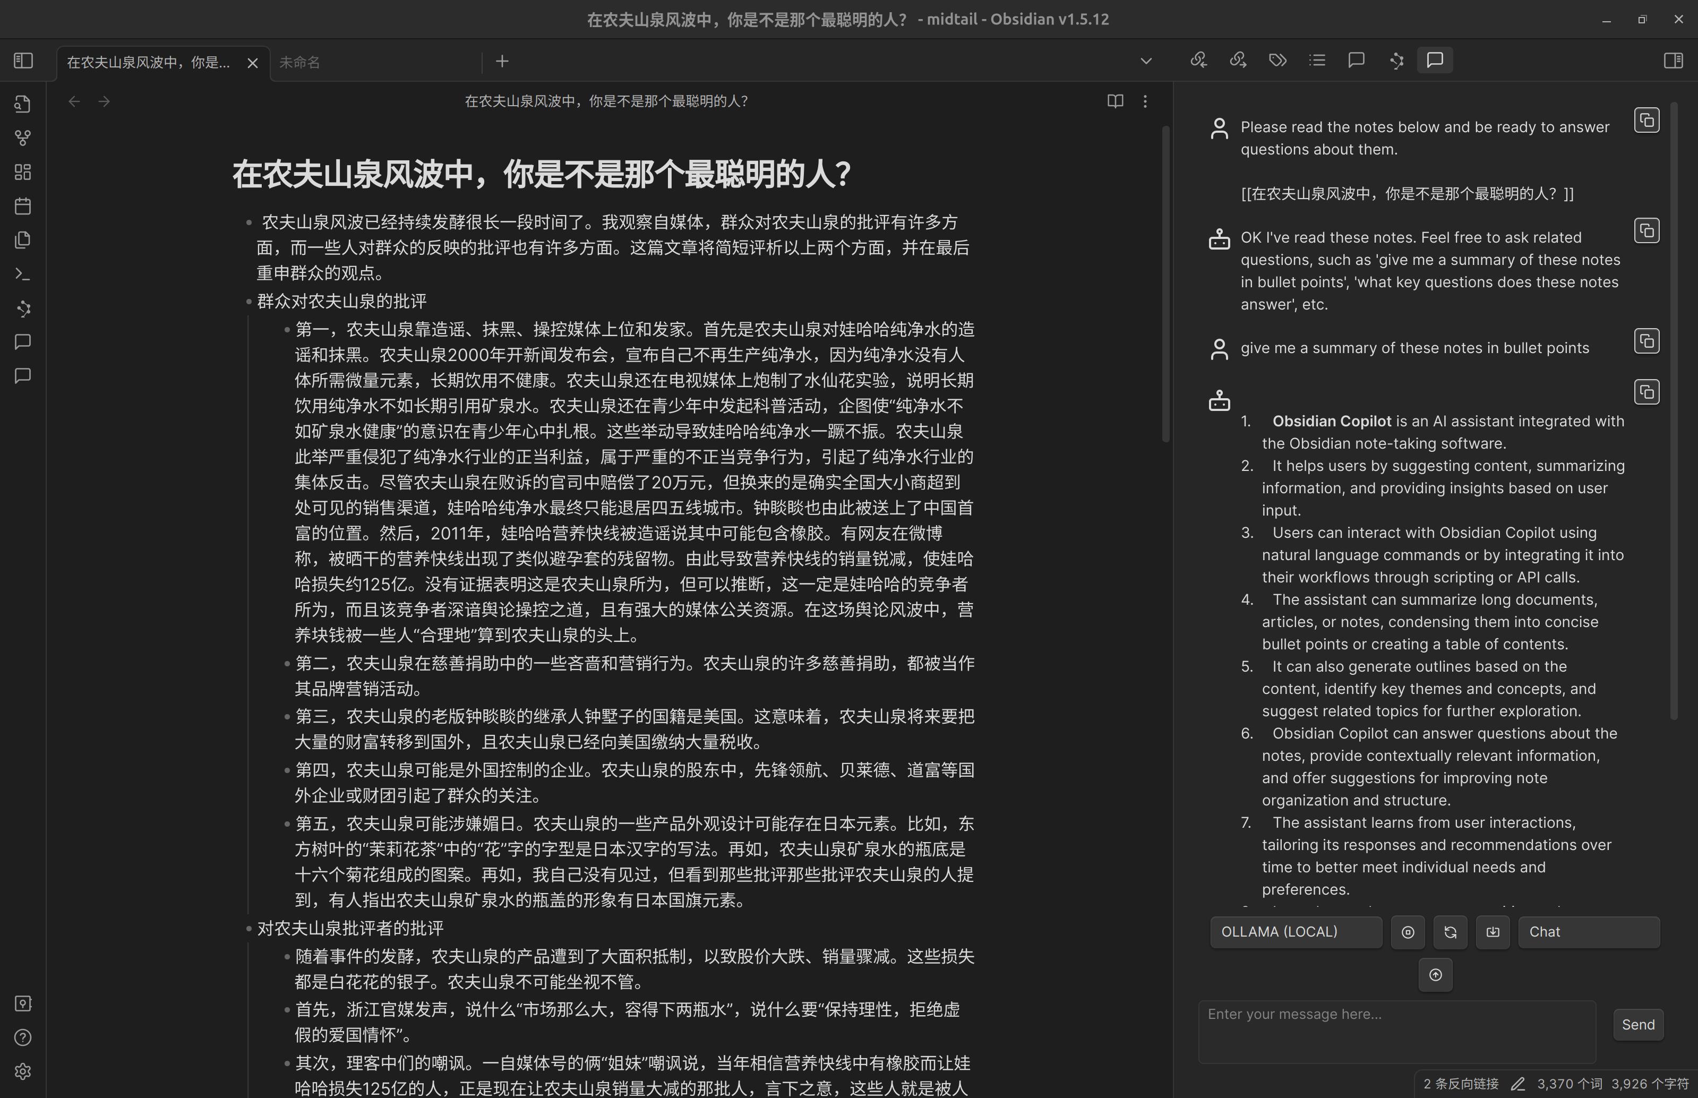Screen dimensions: 1698x1098
Task: Click the bold 'Obsidian Copilot' text in response
Action: 1332,422
